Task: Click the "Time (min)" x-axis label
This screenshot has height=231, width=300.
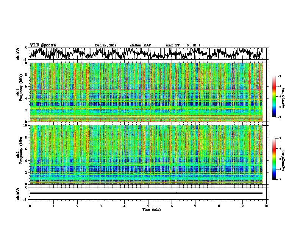Action: click(x=152, y=209)
